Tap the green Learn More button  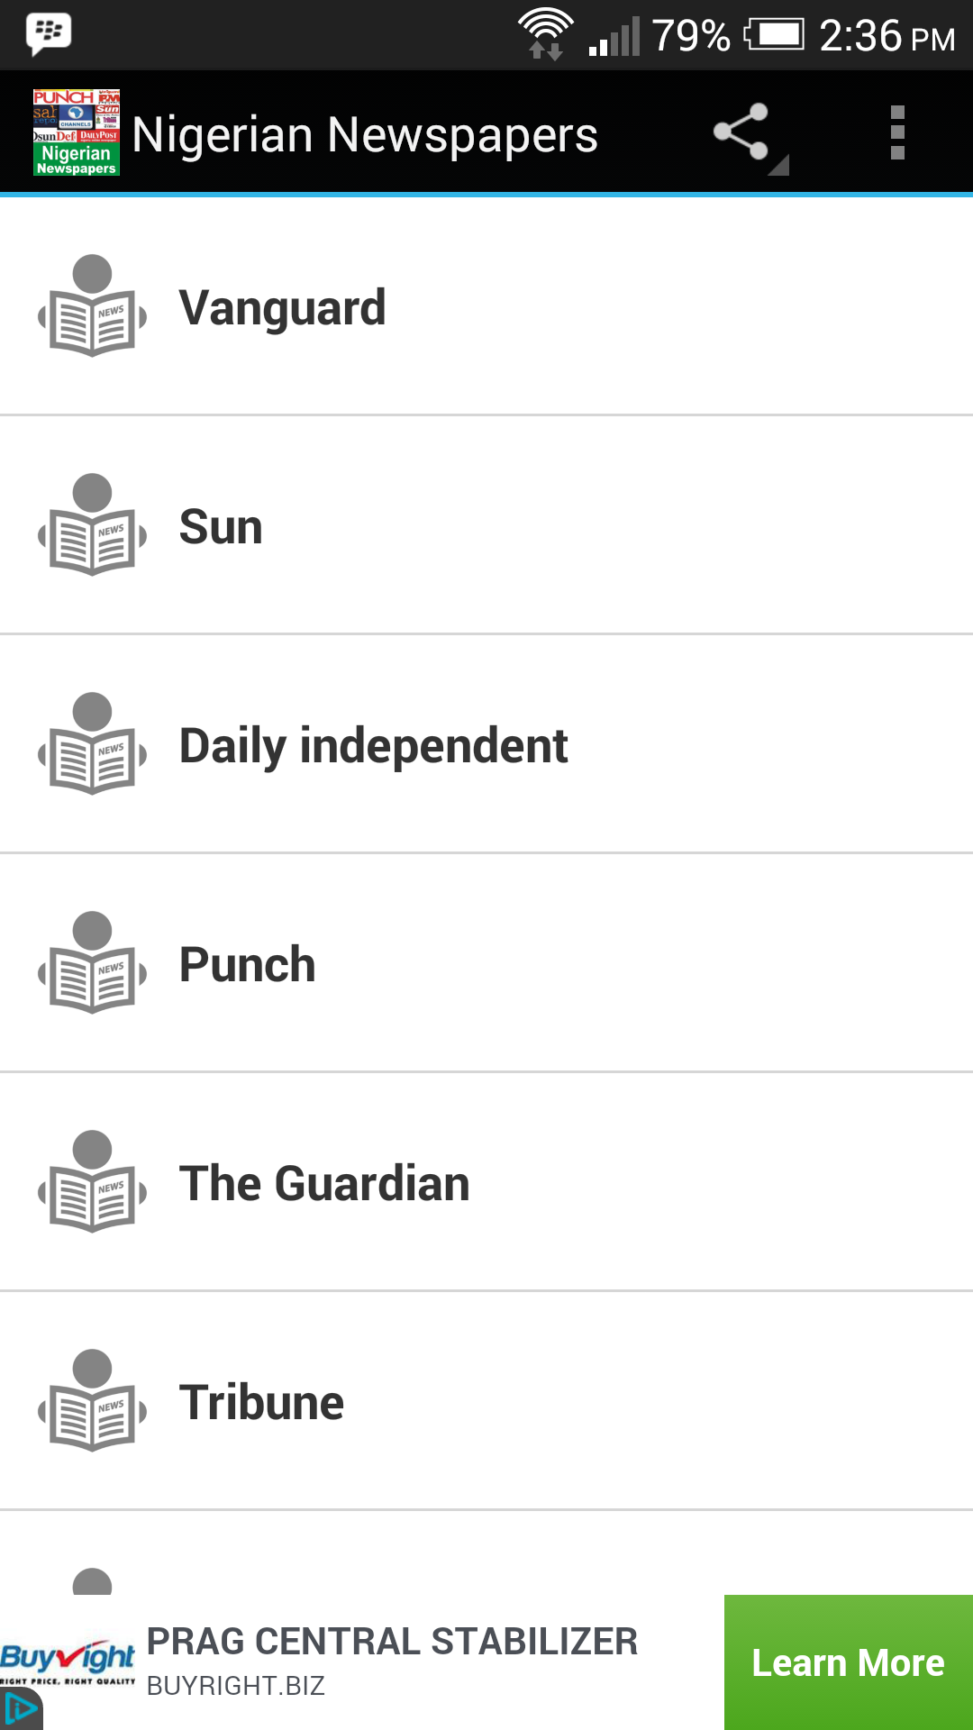coord(849,1662)
